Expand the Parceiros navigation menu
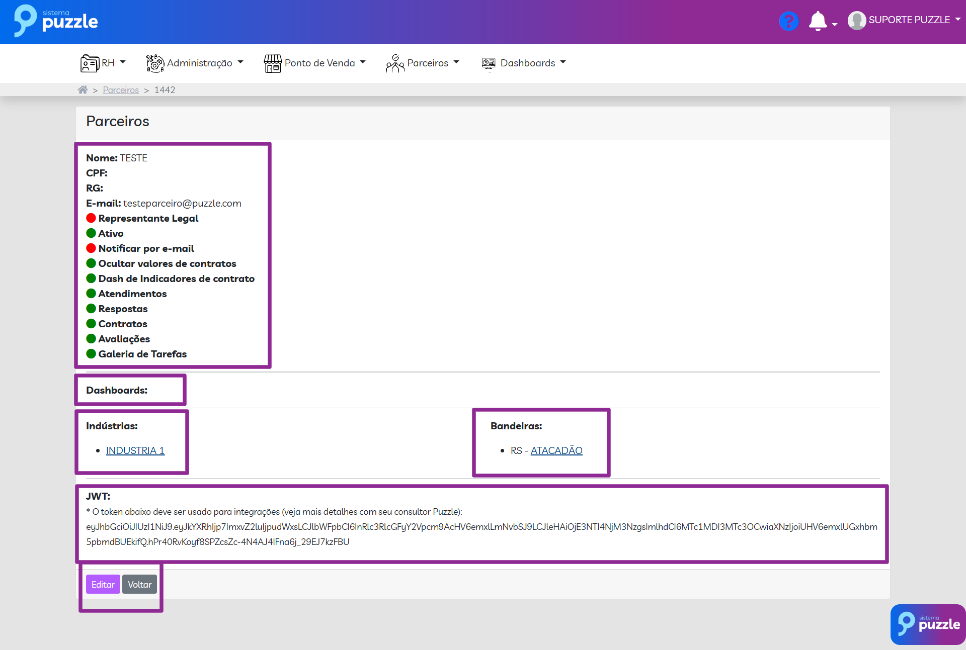Screen dimensions: 966x650 [x=423, y=63]
